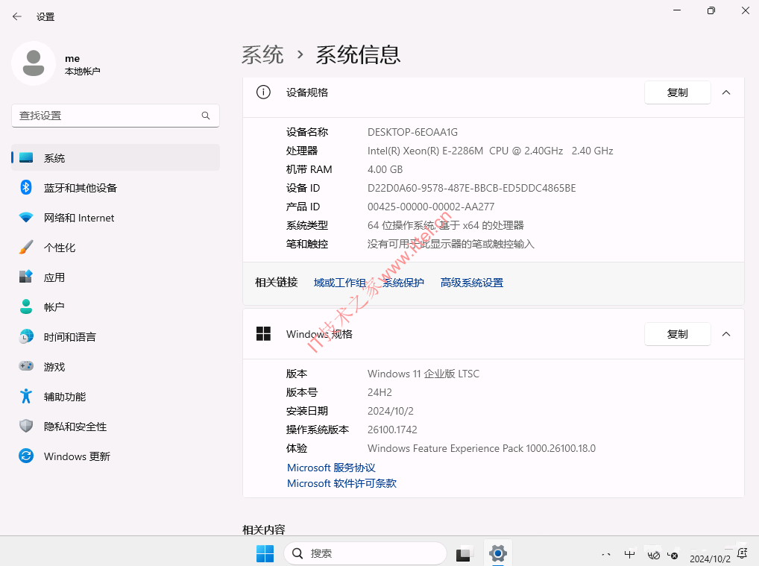Go to 个性化 settings
This screenshot has height=566, width=759.
click(x=116, y=248)
